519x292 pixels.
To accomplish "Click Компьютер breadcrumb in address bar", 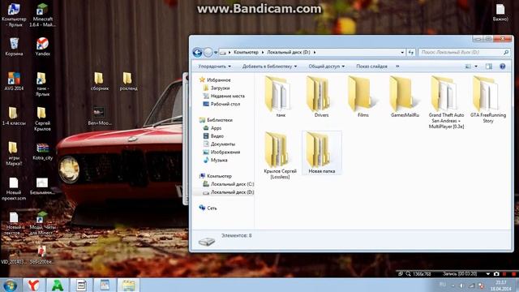I will [246, 52].
